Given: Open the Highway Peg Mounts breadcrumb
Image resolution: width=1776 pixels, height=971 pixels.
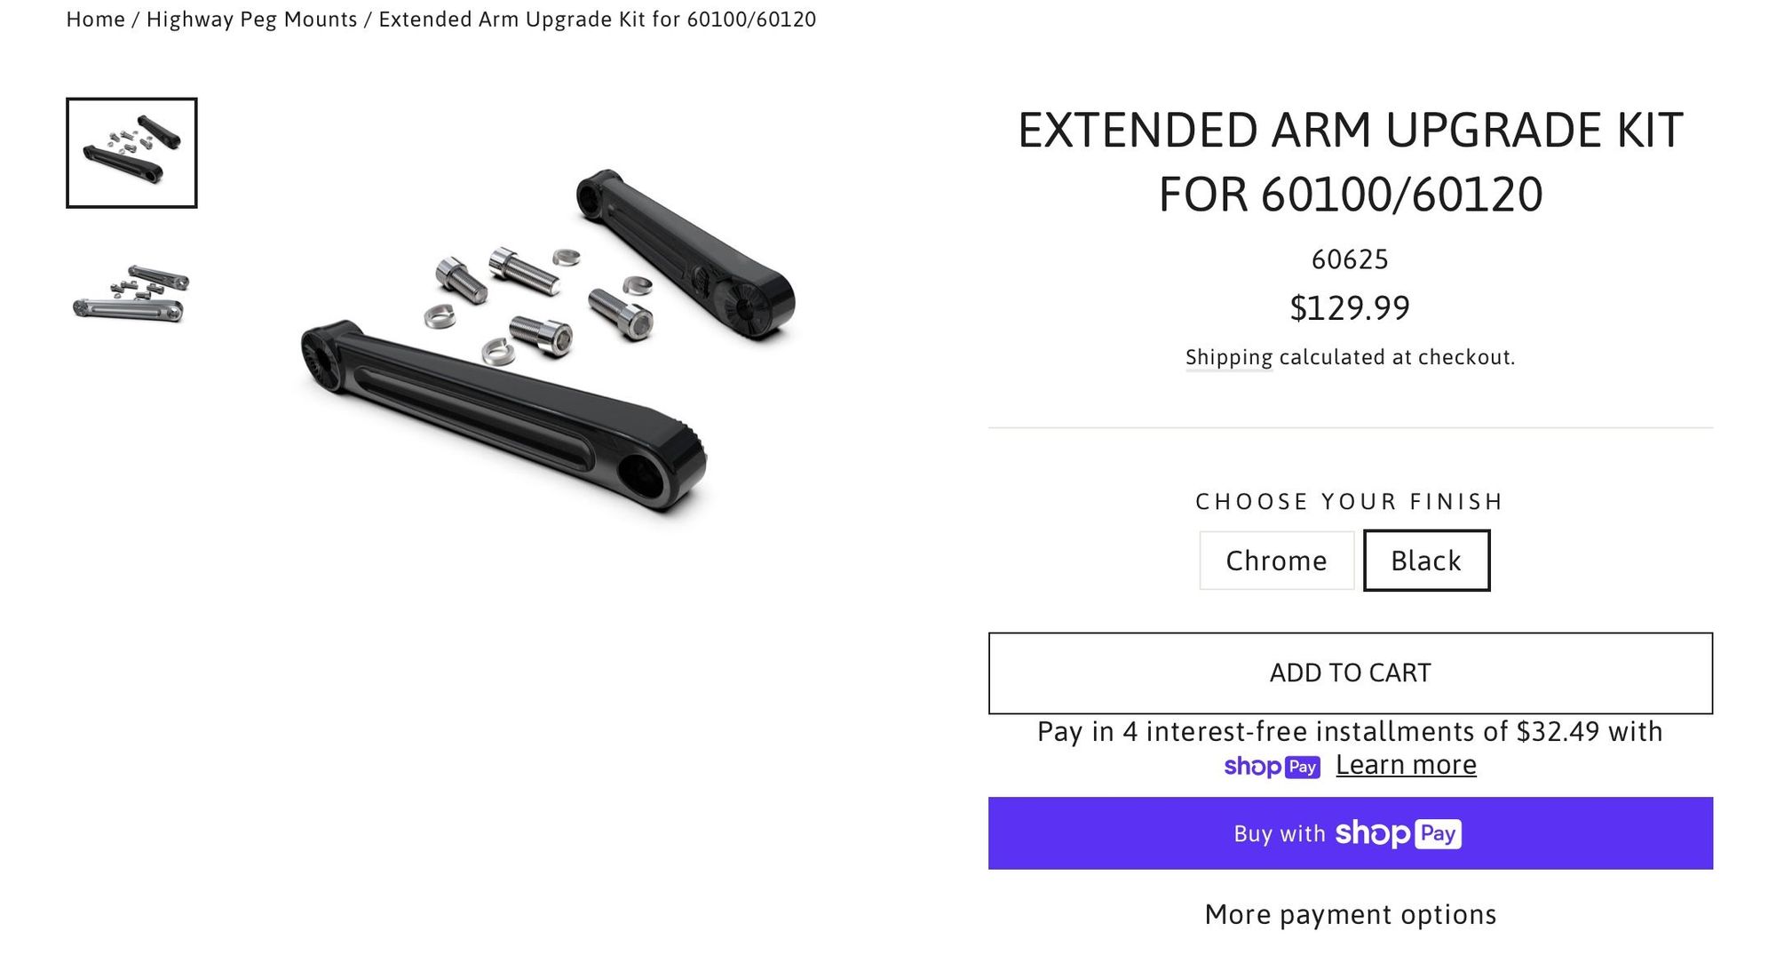Looking at the screenshot, I should pyautogui.click(x=251, y=20).
